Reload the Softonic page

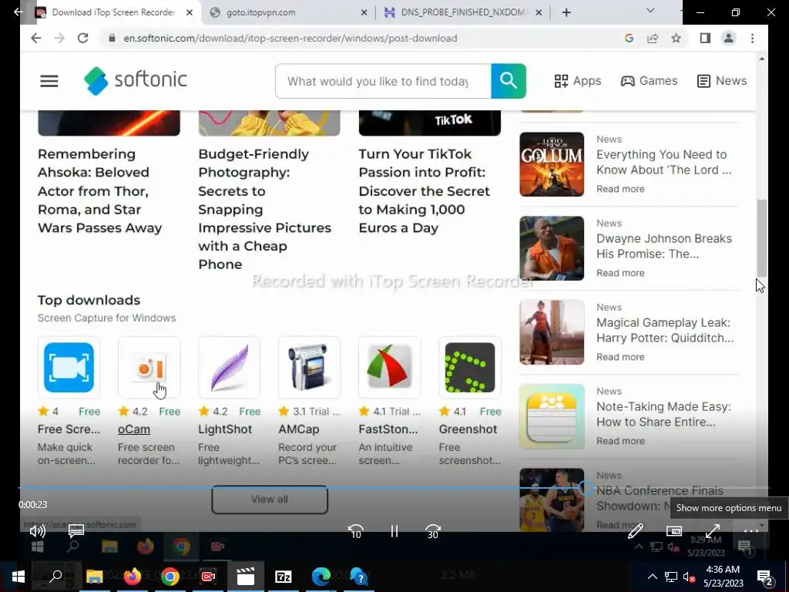click(x=82, y=38)
